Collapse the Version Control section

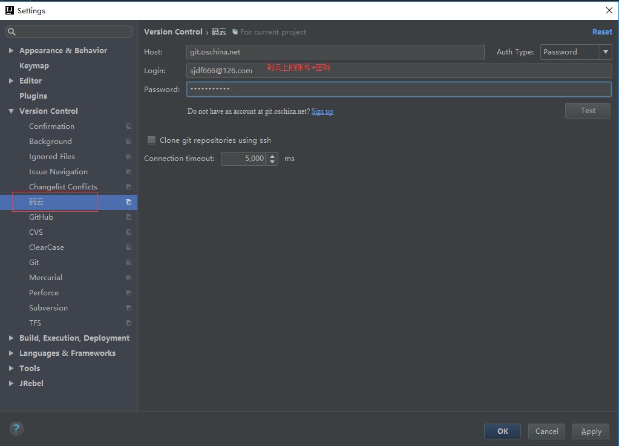point(11,111)
